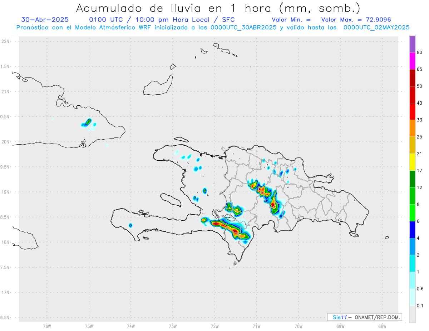
Task: Select the date text "30-Abr-2025"
Action: coord(45,20)
